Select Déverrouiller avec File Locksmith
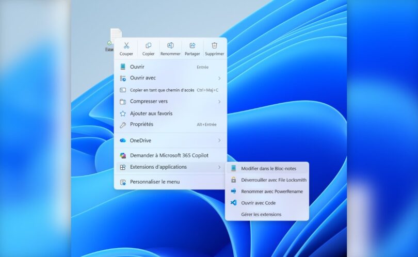The width and height of the screenshot is (418, 257). pos(267,180)
